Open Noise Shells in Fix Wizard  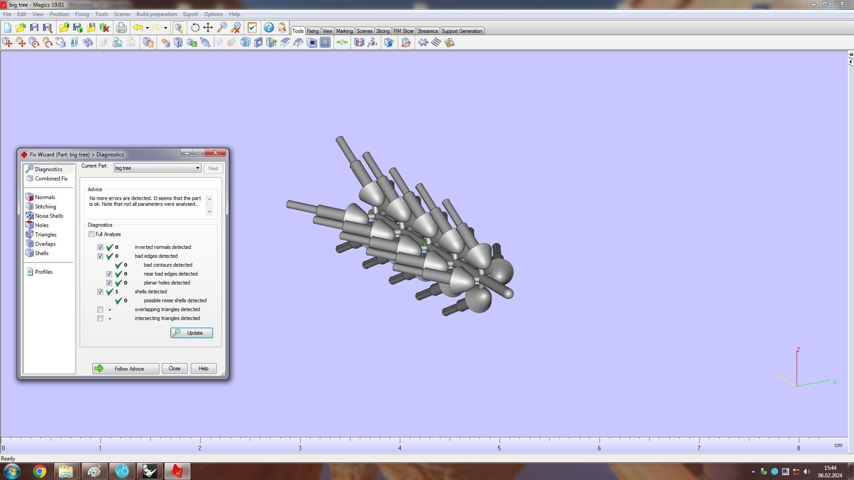pos(49,216)
